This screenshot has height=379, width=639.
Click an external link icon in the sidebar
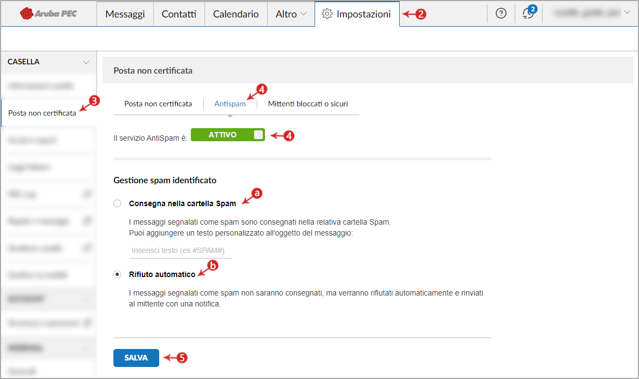86,194
